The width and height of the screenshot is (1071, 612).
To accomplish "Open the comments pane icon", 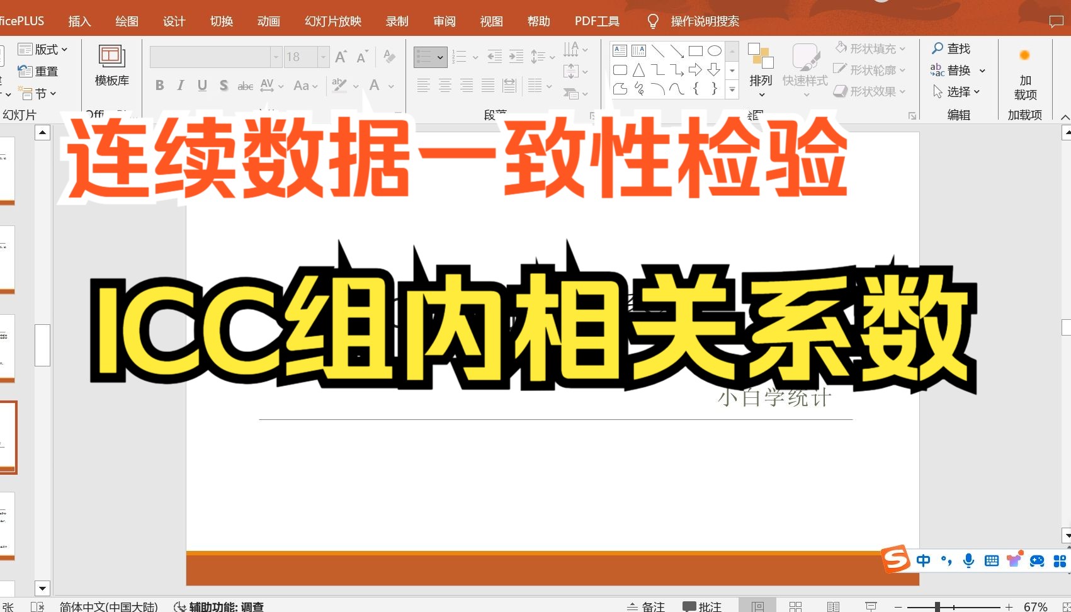I will (1056, 21).
